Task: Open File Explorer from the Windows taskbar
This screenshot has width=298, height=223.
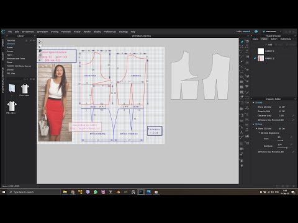Action: [65, 192]
